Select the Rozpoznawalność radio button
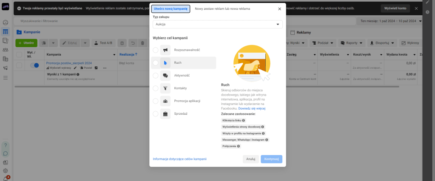 coord(156,50)
